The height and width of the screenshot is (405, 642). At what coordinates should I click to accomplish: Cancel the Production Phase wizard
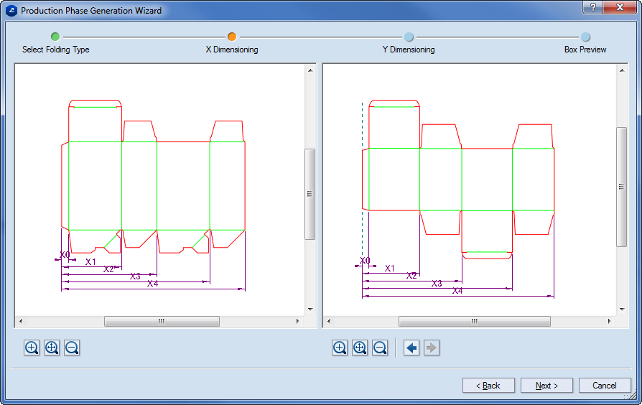click(605, 386)
